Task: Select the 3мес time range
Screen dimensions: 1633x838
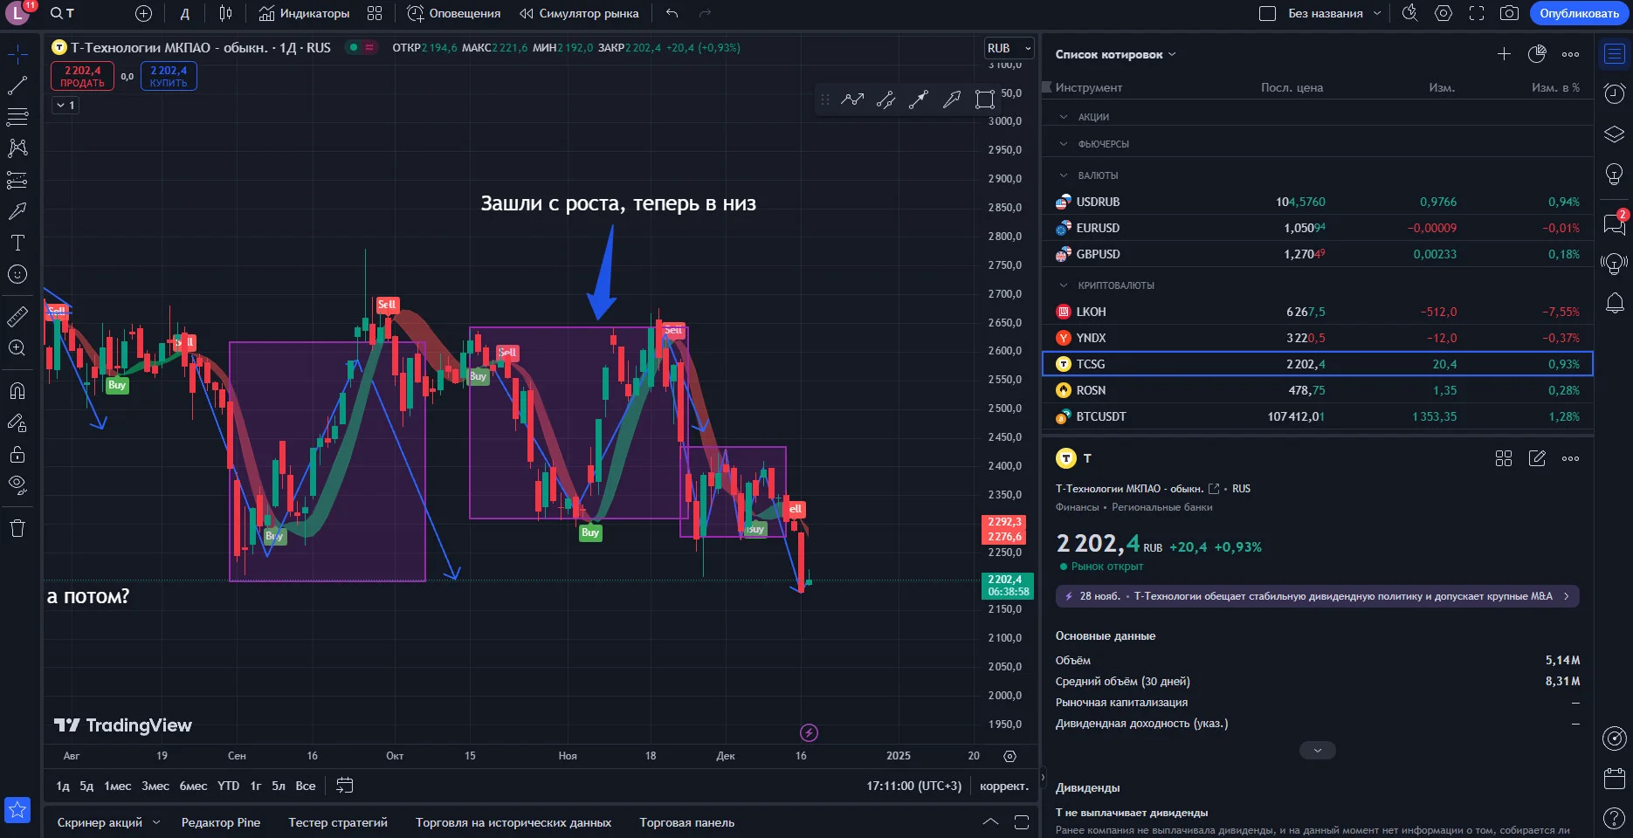Action: (155, 786)
